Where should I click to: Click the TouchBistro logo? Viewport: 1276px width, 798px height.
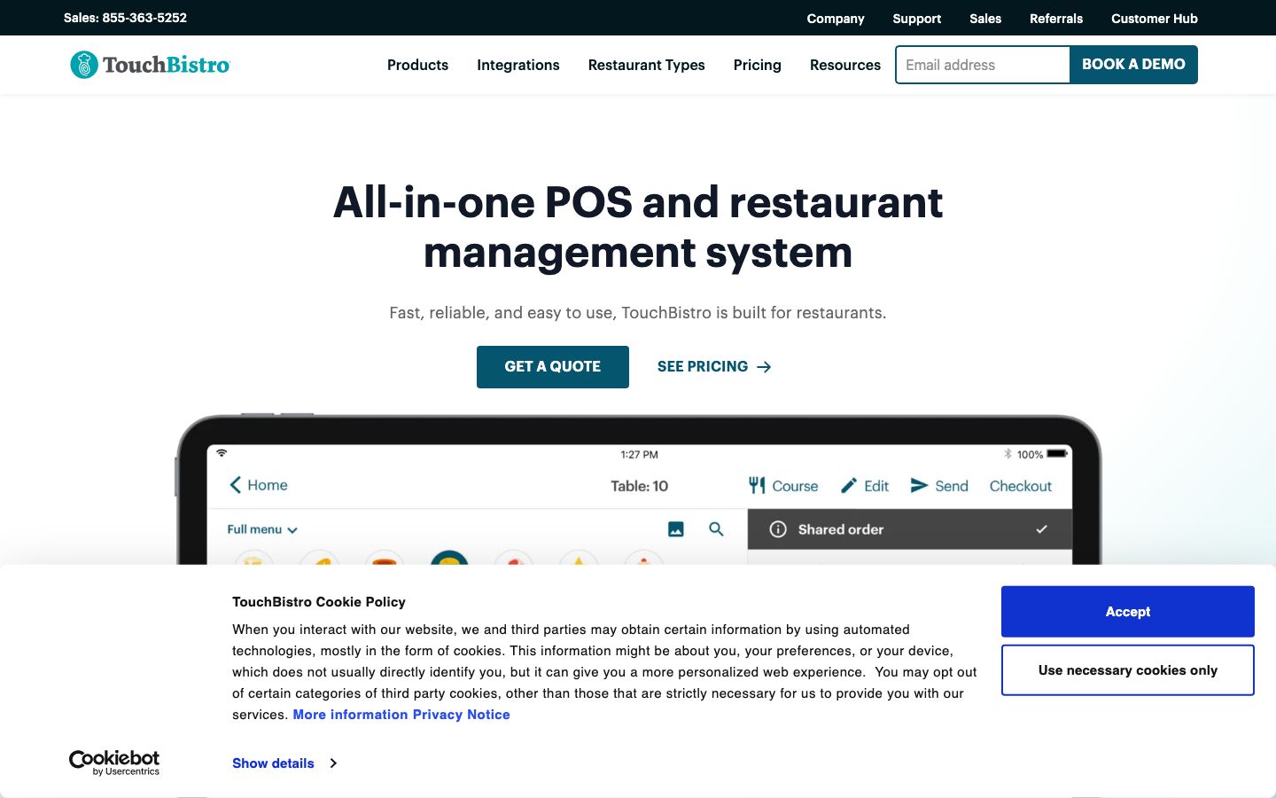click(150, 65)
